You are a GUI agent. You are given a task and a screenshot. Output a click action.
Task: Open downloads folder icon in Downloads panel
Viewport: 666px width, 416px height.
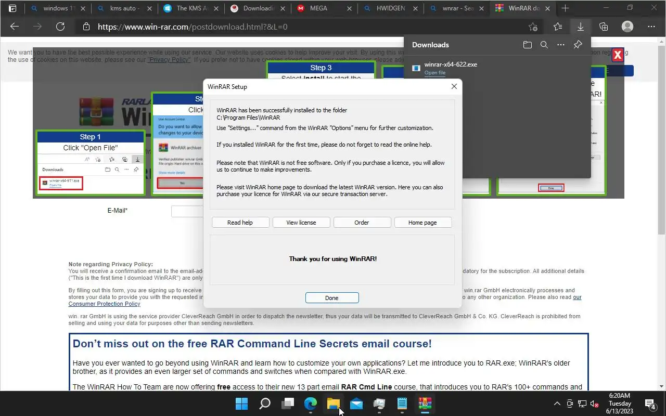[x=528, y=45]
